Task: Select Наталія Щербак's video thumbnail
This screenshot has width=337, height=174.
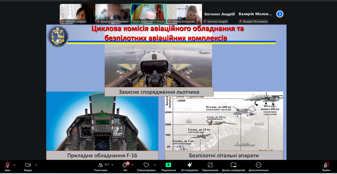Action: pos(77,14)
